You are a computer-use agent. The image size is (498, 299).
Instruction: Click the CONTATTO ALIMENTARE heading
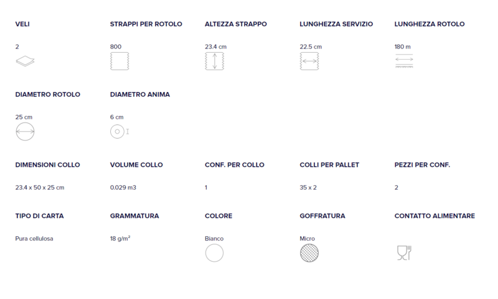(x=435, y=216)
